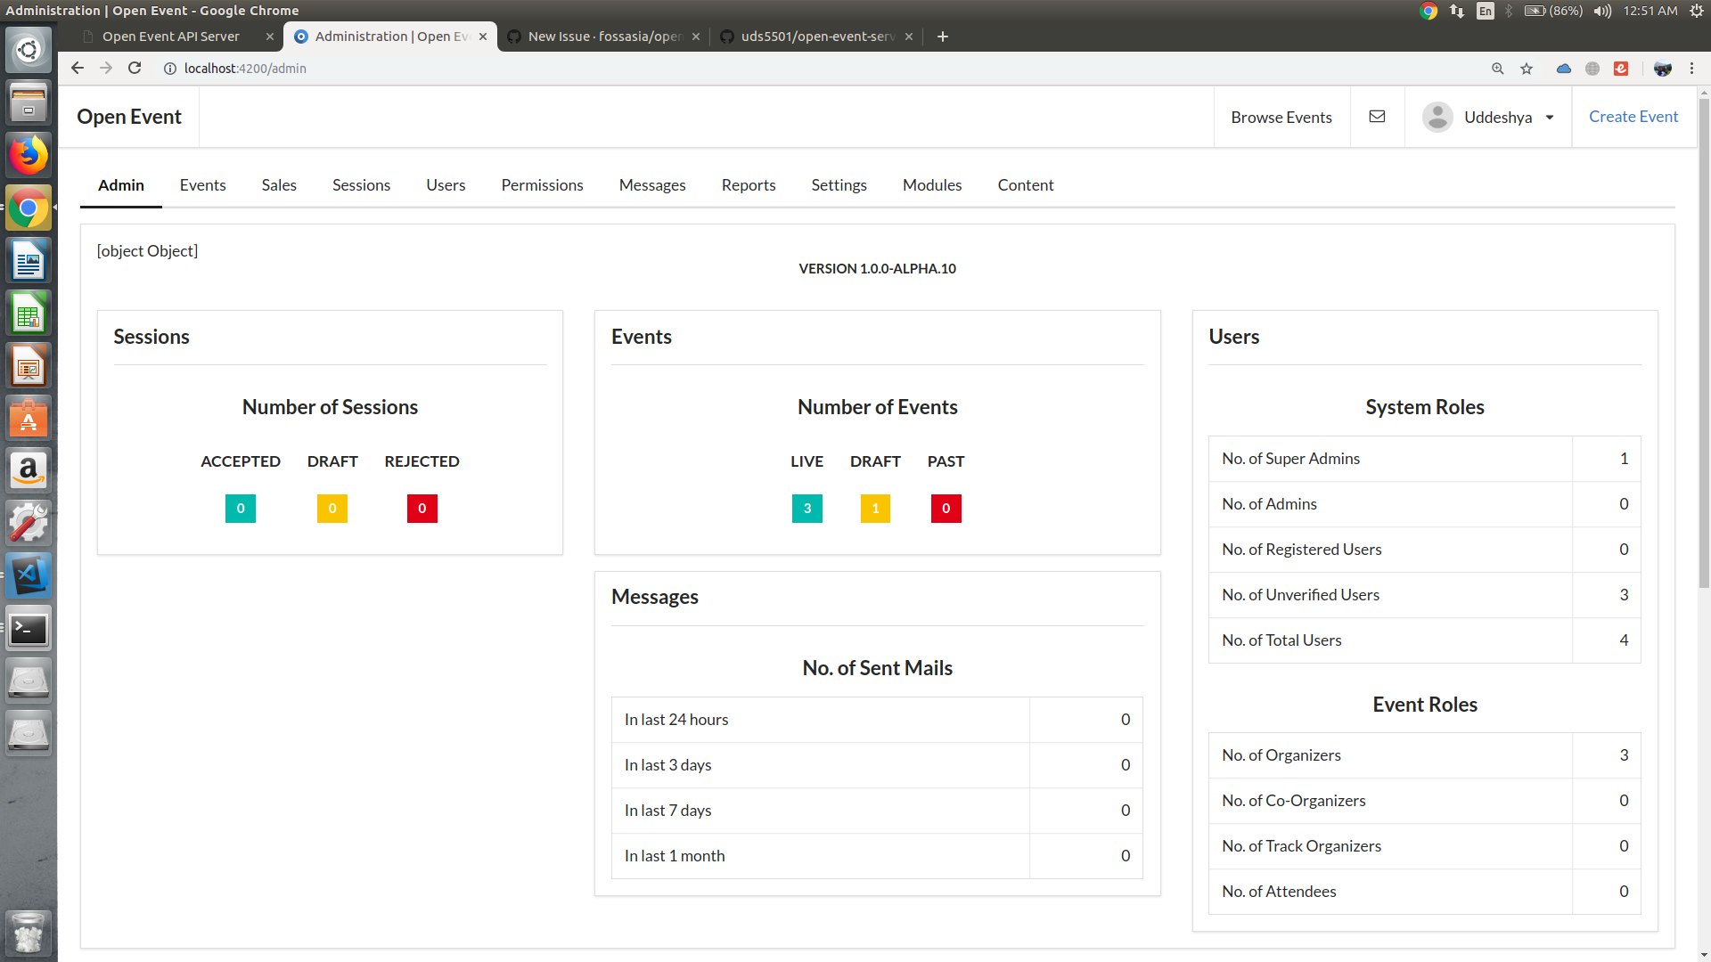Launch Firefox from the dock
Image resolution: width=1711 pixels, height=962 pixels.
[29, 155]
